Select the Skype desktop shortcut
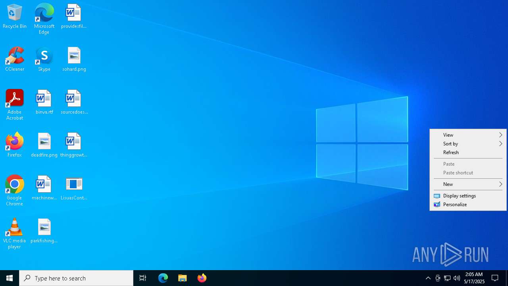The image size is (508, 286). point(44,60)
